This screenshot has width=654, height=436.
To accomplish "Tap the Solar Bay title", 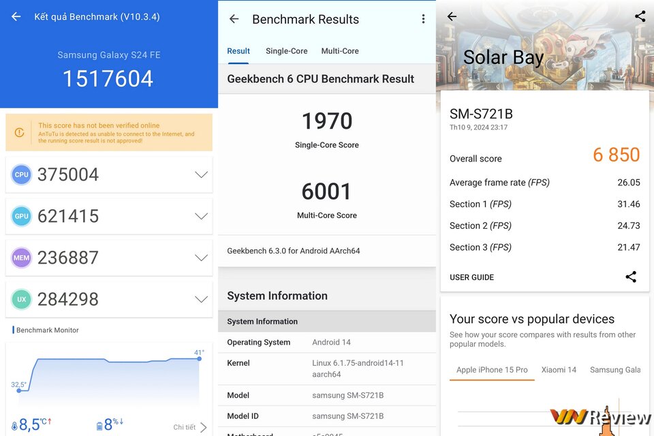I will pyautogui.click(x=503, y=58).
